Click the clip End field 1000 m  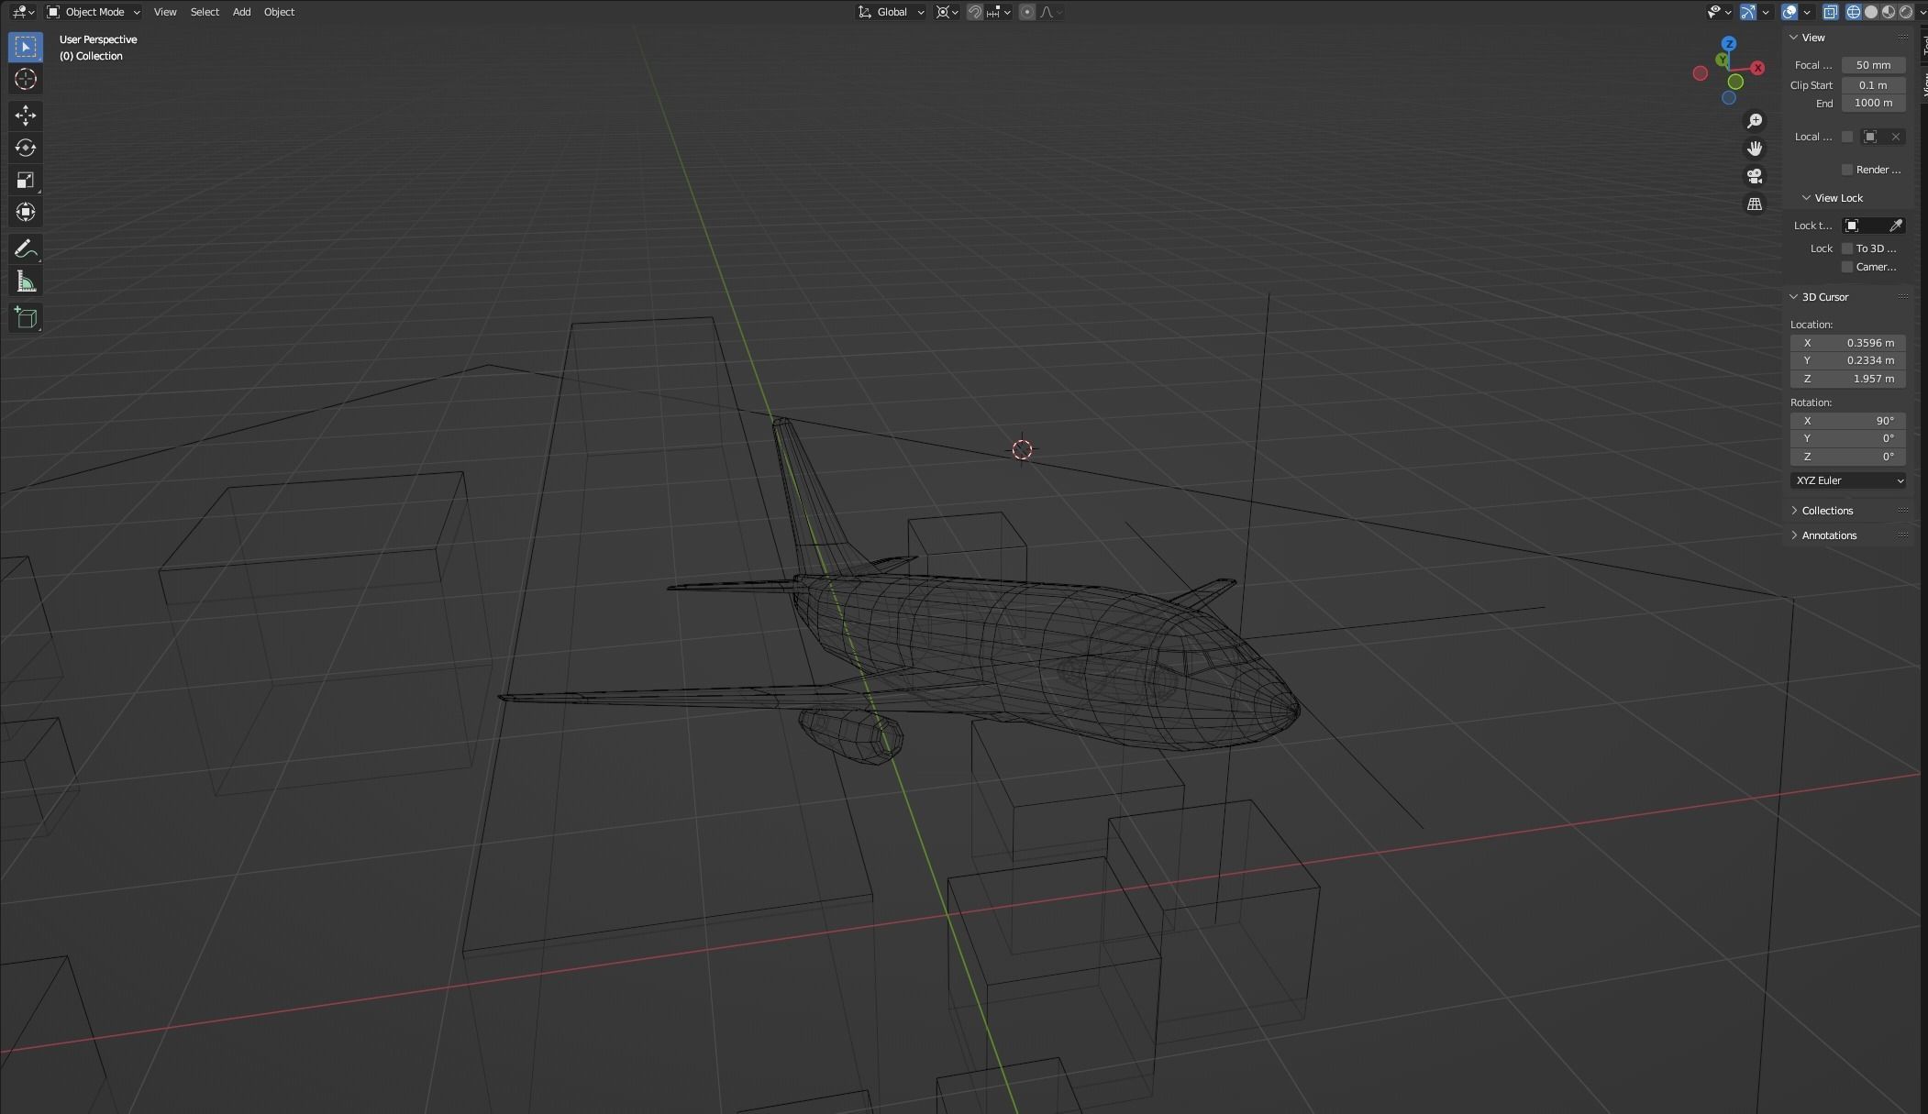(1873, 104)
